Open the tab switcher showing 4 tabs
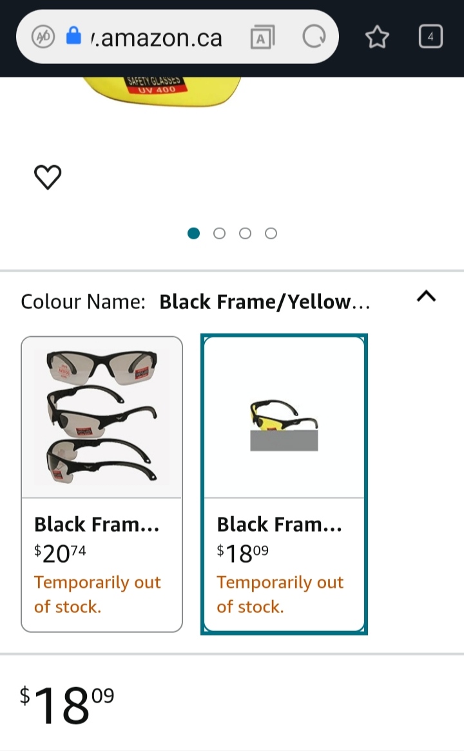464x751 pixels. (x=430, y=37)
